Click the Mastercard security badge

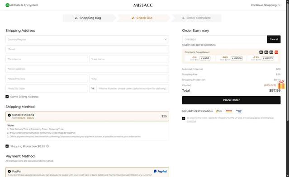pyautogui.click(x=229, y=111)
